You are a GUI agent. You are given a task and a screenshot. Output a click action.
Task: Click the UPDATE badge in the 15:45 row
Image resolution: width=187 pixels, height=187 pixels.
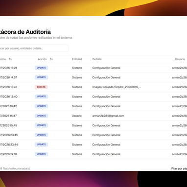coord(41,125)
